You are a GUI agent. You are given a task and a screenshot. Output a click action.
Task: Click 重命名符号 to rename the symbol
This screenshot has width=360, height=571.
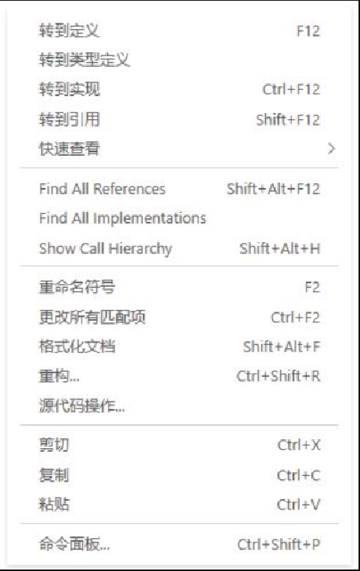point(180,287)
